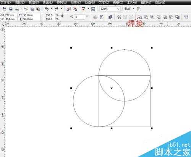This screenshot has width=191, height=157.
Task: Click the ruler origin box at rulers' corner
Action: [3, 24]
